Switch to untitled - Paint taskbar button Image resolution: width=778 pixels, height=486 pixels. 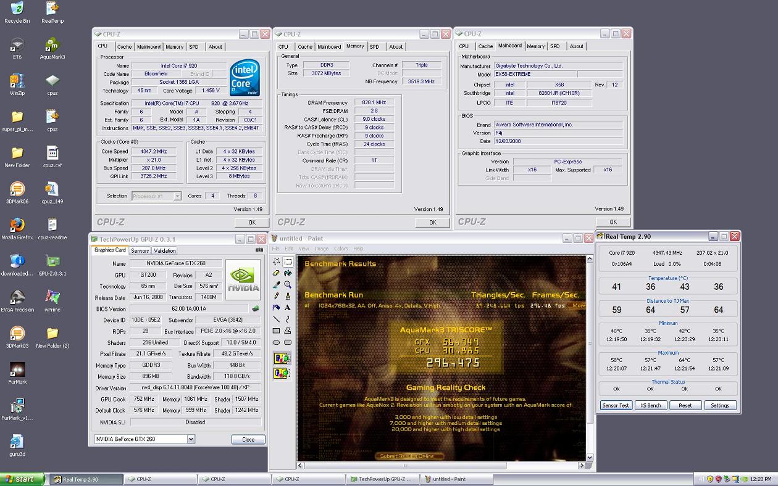[456, 479]
